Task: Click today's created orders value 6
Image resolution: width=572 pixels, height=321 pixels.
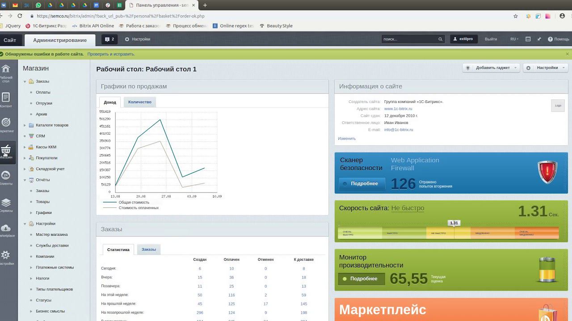Action: [200, 269]
